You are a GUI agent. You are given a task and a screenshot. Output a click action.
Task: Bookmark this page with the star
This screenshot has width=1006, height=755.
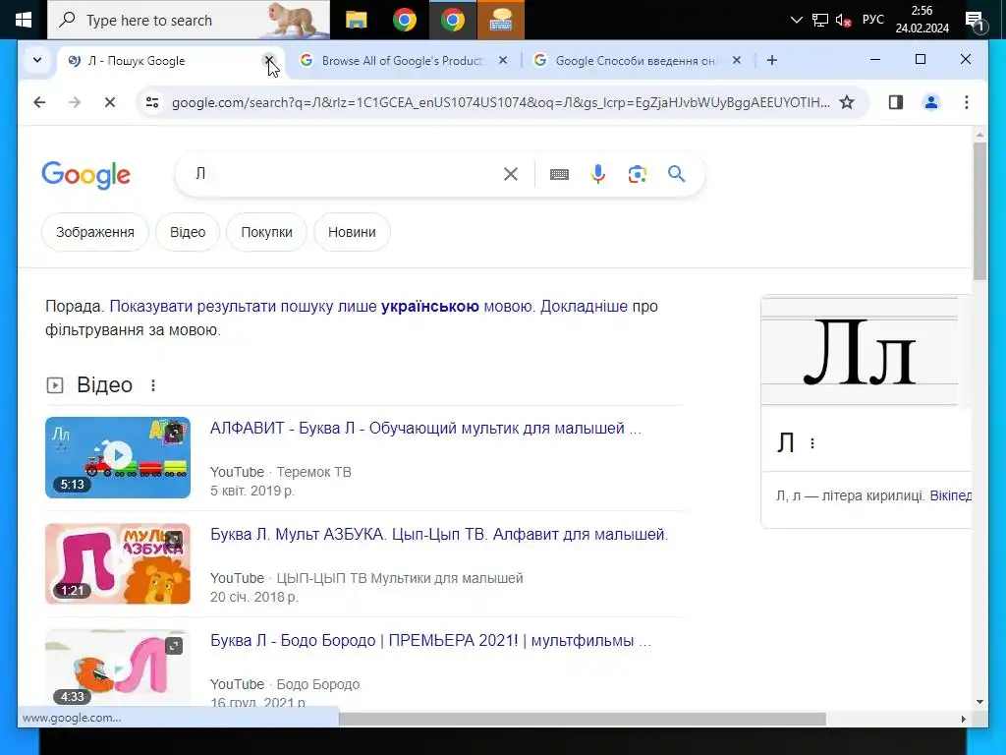(847, 102)
